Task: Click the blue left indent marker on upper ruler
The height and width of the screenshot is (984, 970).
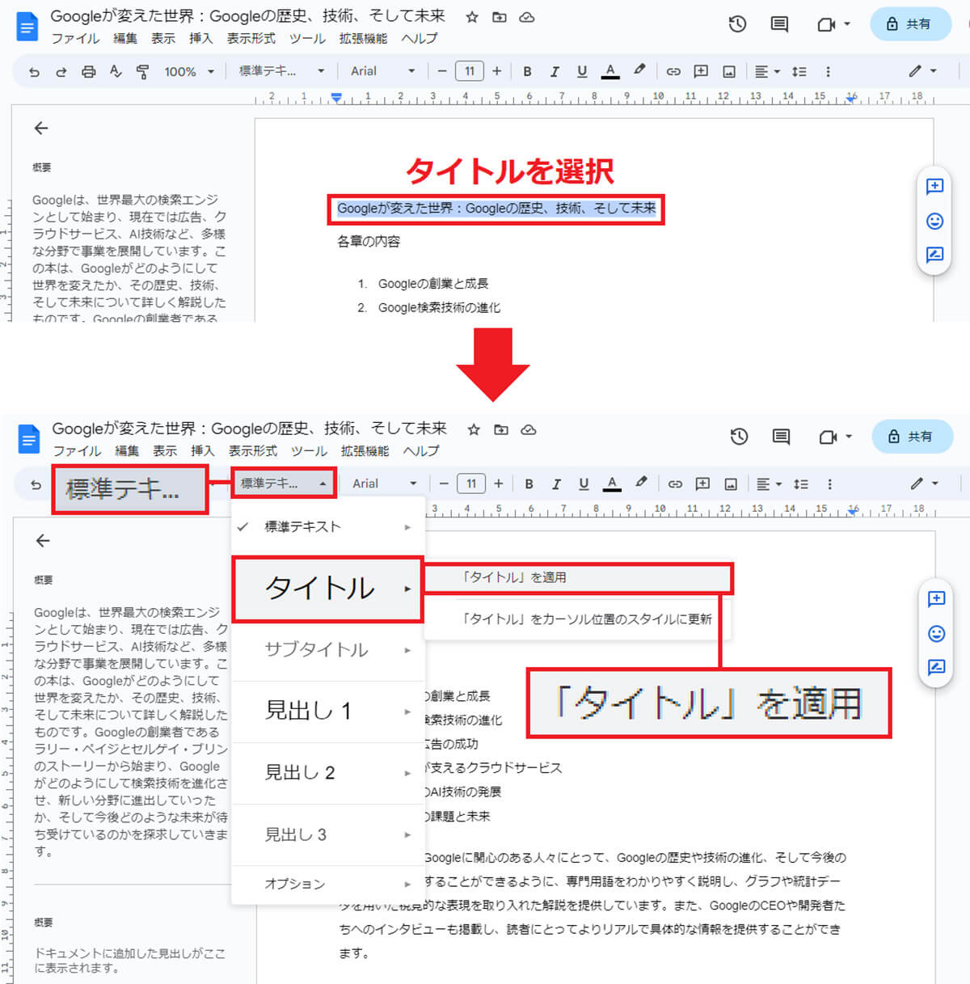Action: click(x=336, y=98)
